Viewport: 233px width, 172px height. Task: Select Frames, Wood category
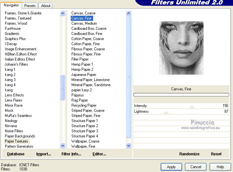16,23
